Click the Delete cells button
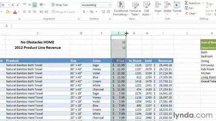The image size is (216, 121). (x=167, y=8)
